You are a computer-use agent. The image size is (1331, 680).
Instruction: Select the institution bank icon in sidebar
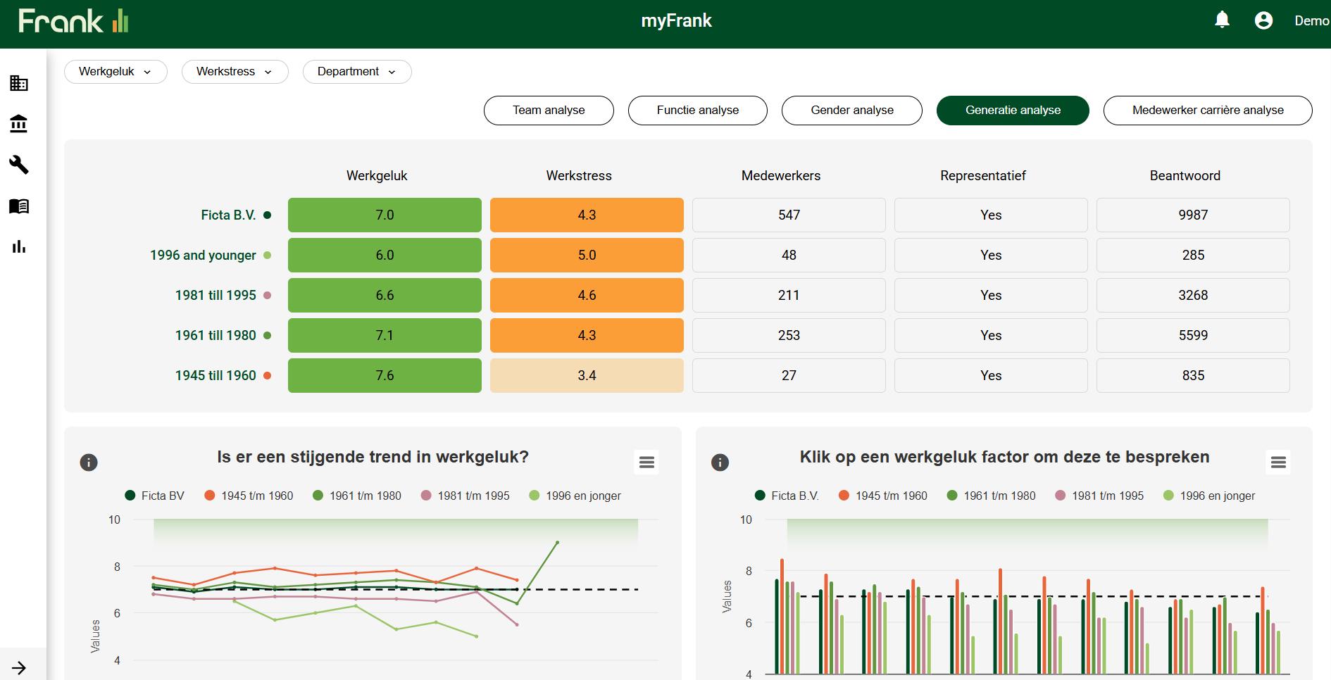[19, 124]
